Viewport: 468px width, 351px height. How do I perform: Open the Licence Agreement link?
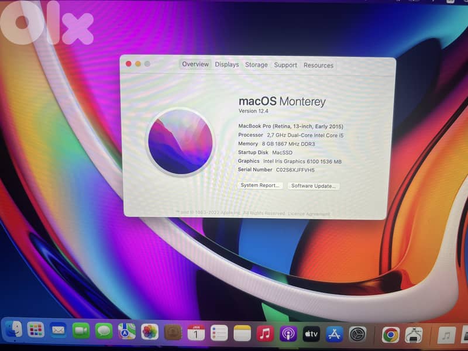pos(309,214)
